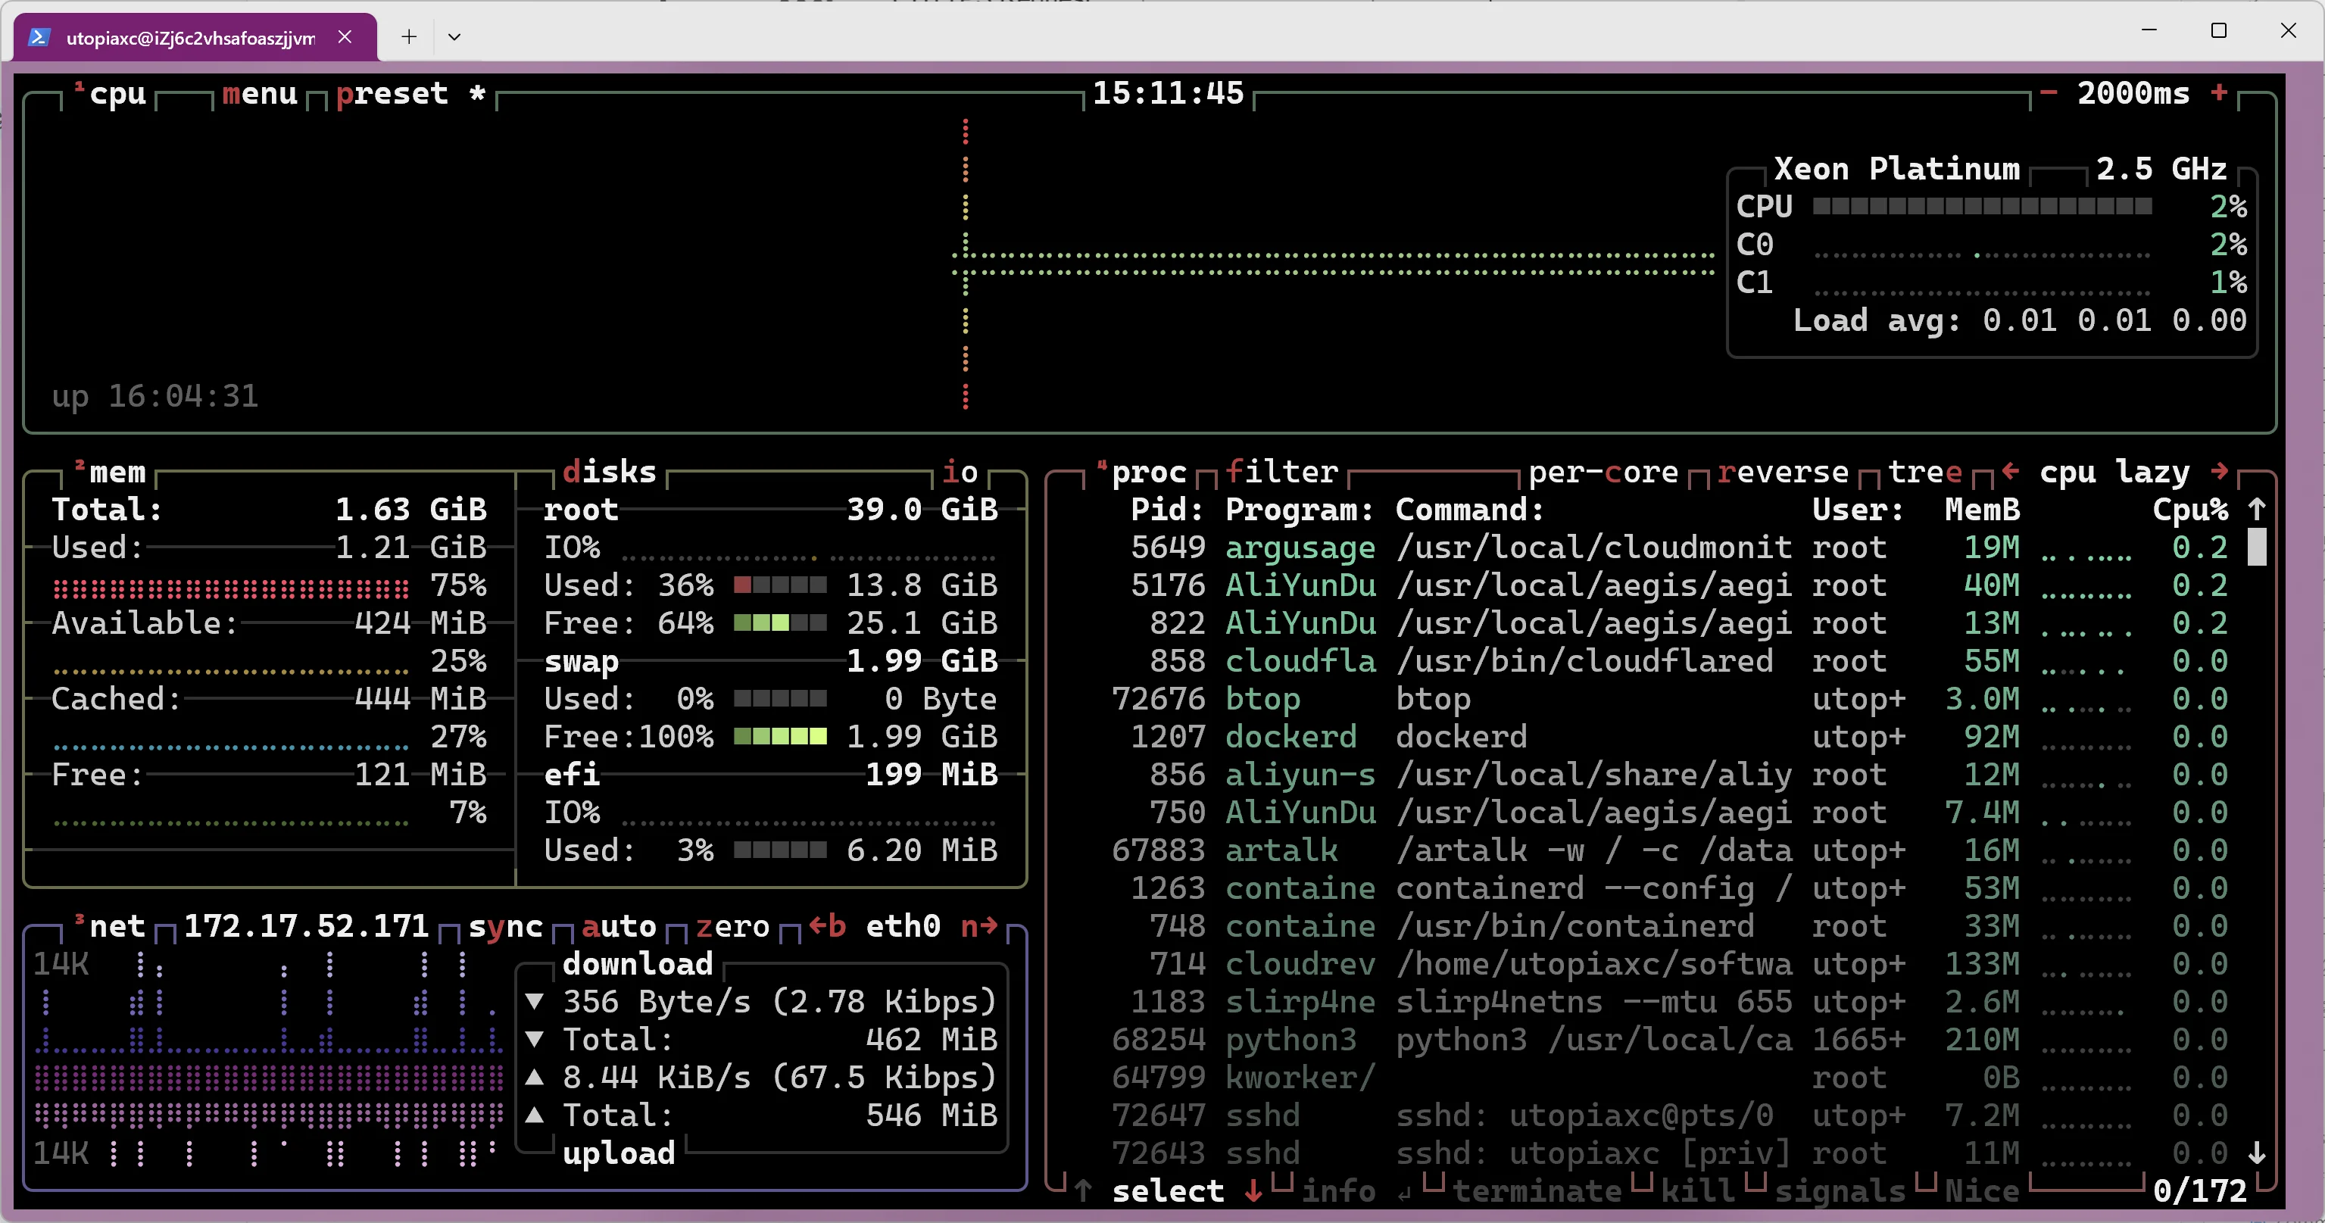
Task: Toggle net auto scaling
Action: coord(619,926)
